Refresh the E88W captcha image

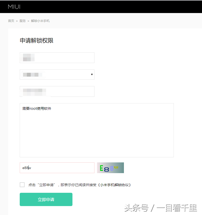[x=110, y=168]
